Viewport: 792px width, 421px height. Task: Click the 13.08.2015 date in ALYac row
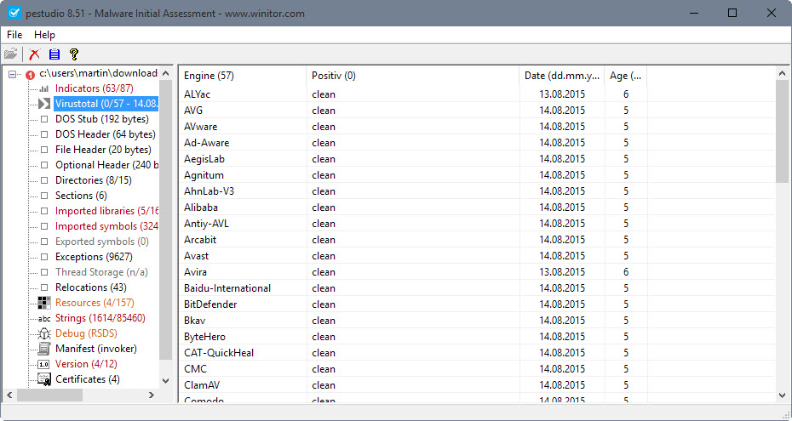pos(562,94)
